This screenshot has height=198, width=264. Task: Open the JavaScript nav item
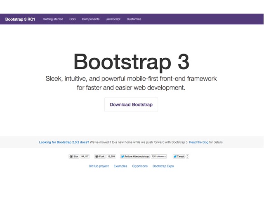point(113,19)
